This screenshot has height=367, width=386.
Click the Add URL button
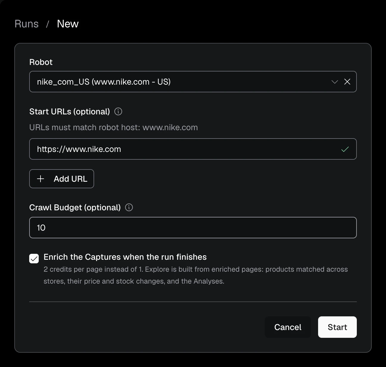pyautogui.click(x=62, y=179)
